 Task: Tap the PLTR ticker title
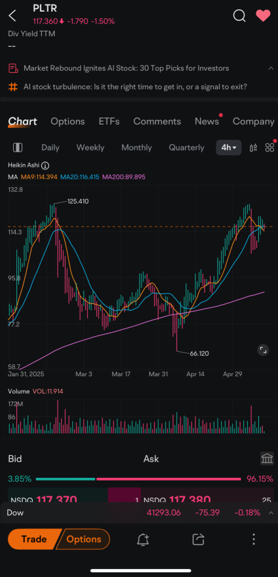pyautogui.click(x=45, y=8)
